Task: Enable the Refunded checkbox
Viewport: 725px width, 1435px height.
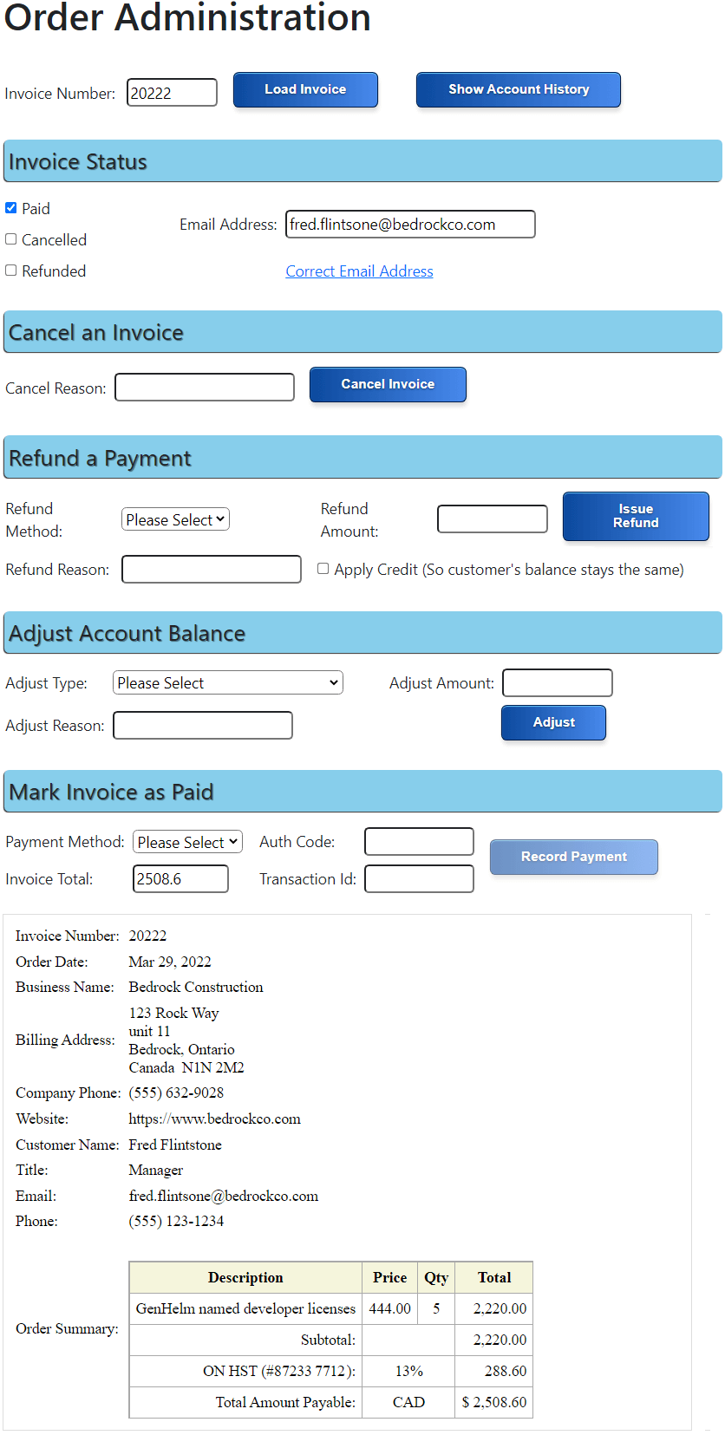Action: tap(11, 271)
